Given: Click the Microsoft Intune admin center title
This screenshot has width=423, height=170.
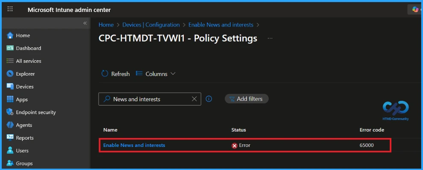Looking at the screenshot, I should [69, 10].
